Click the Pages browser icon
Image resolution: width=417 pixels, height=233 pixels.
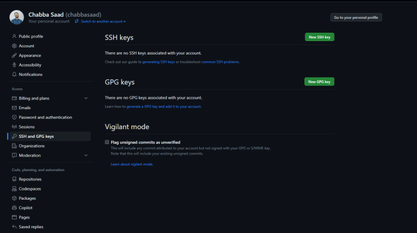click(14, 217)
